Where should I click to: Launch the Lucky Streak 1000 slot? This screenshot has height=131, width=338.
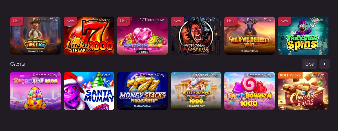89,35
